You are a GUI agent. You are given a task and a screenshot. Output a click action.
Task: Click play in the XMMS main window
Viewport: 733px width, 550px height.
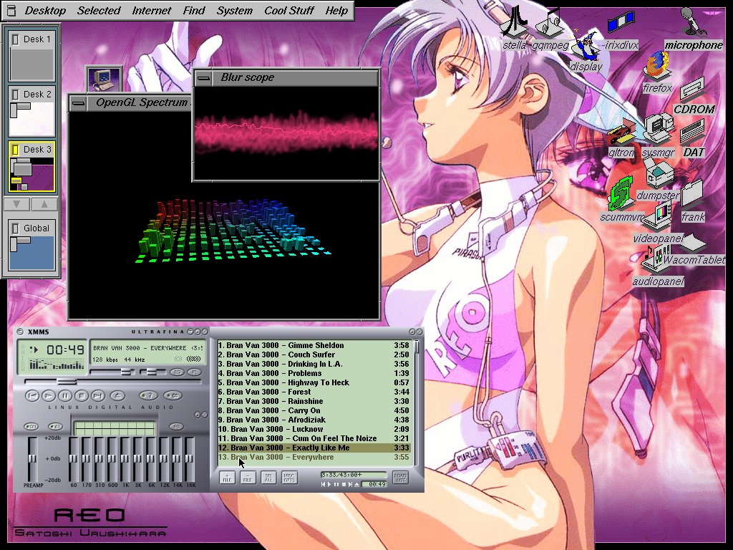[x=48, y=395]
